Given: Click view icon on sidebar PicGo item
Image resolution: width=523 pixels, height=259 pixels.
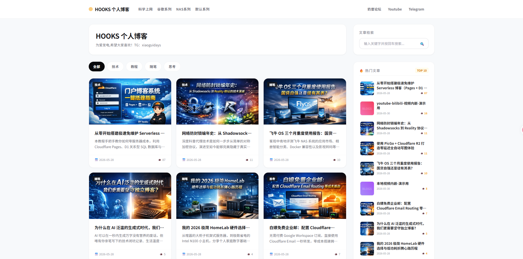Looking at the screenshot, I should (422, 154).
